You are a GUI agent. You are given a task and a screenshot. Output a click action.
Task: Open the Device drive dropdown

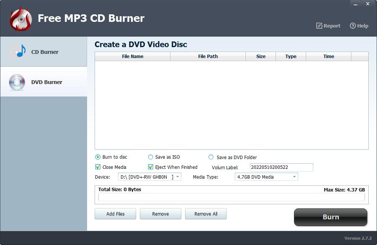click(x=178, y=177)
